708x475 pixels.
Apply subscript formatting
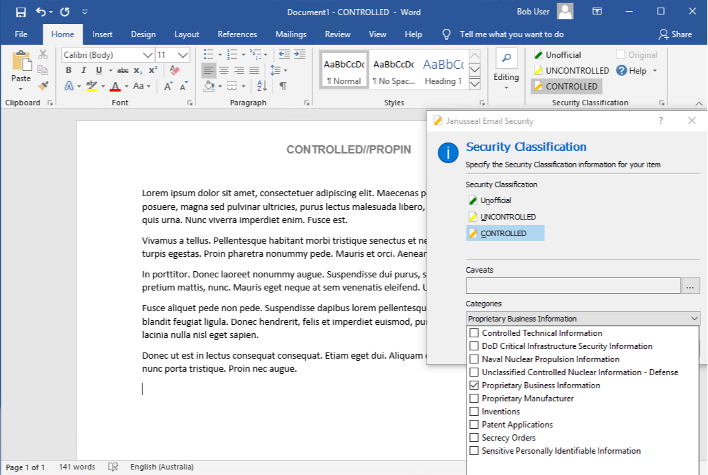click(138, 70)
